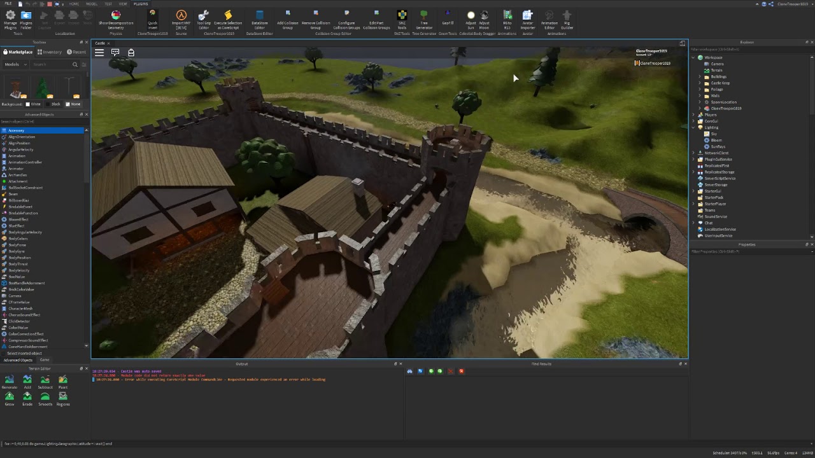This screenshot has width=815, height=458.
Task: Open the Inventory tab in Toolbox
Action: click(x=50, y=52)
